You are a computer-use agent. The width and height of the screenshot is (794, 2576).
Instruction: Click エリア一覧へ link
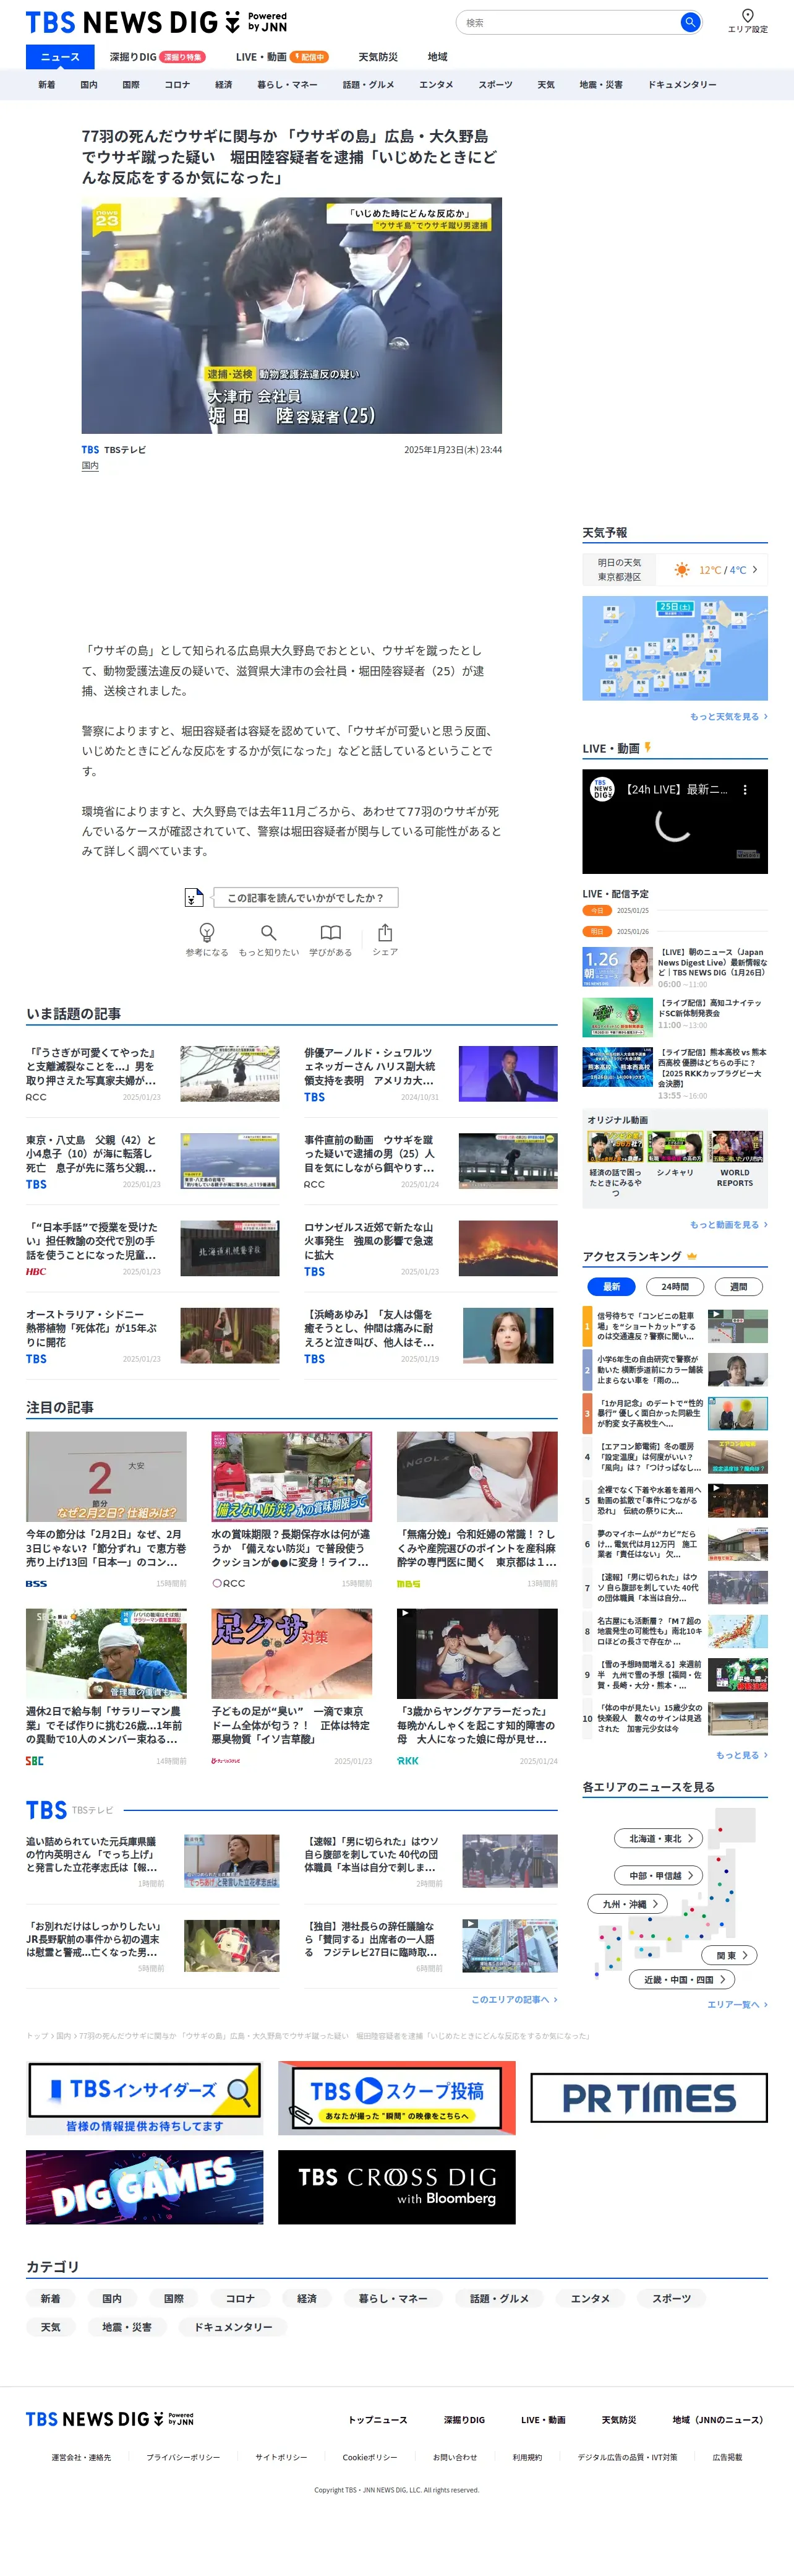coord(737,2005)
